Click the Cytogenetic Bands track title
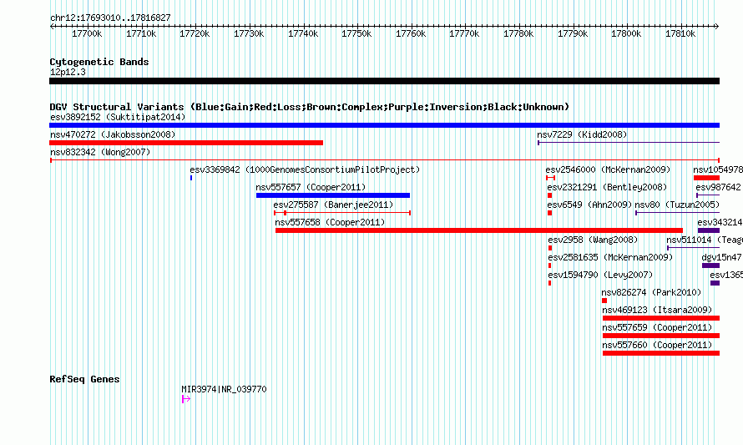This screenshot has width=743, height=445. (x=99, y=62)
